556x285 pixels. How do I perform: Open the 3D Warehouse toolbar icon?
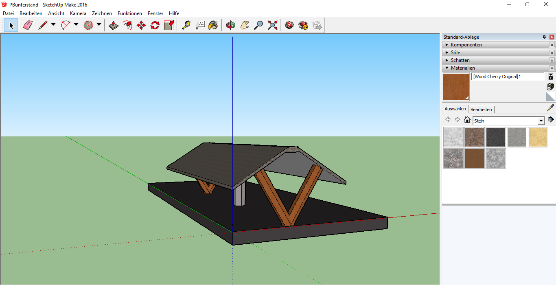click(x=289, y=26)
